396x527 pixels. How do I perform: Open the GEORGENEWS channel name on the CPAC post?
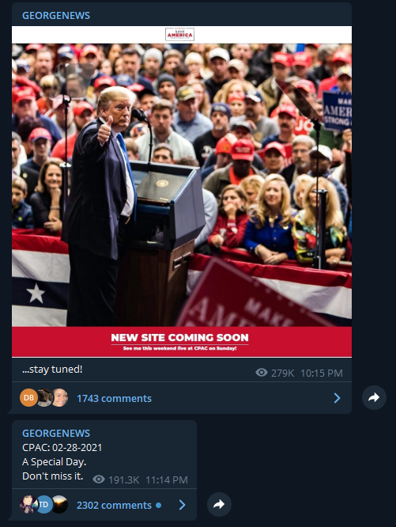[56, 433]
